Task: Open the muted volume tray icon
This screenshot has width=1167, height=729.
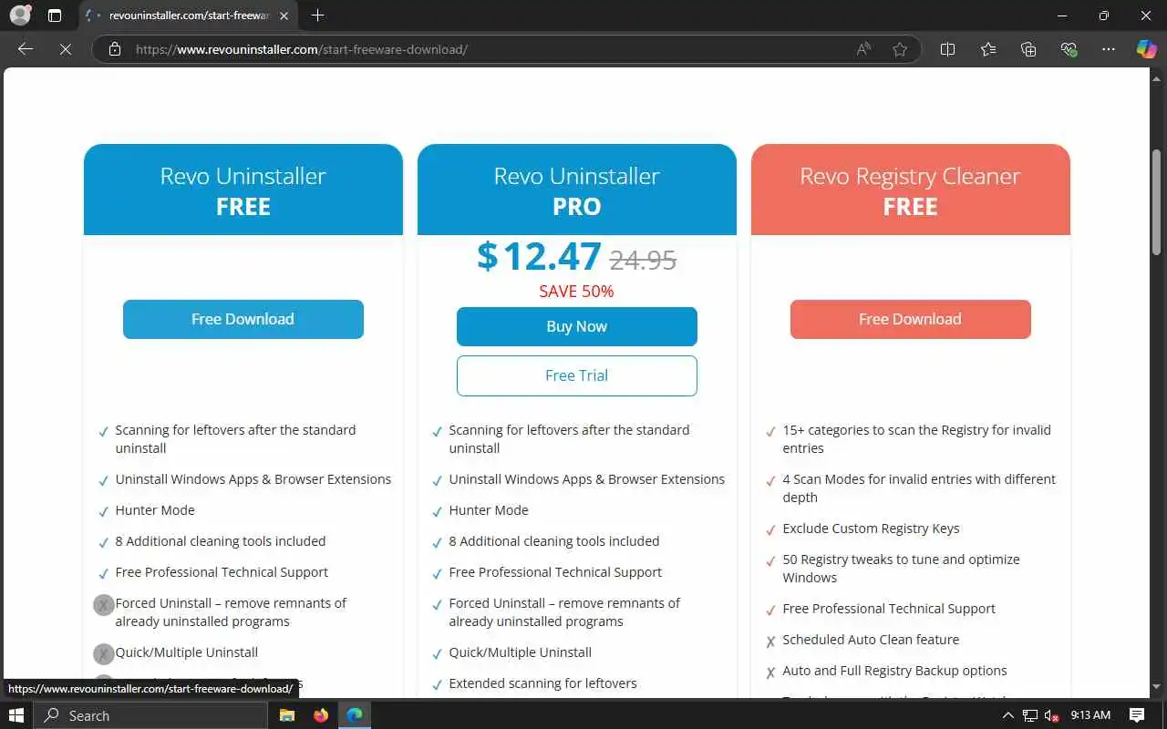Action: 1051,715
